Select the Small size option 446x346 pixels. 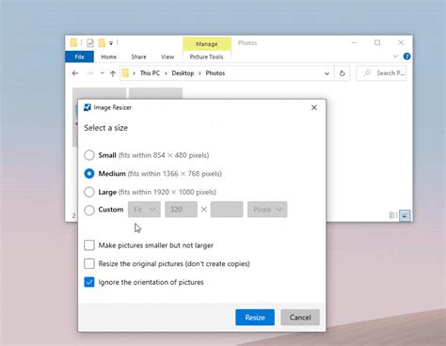pos(89,155)
